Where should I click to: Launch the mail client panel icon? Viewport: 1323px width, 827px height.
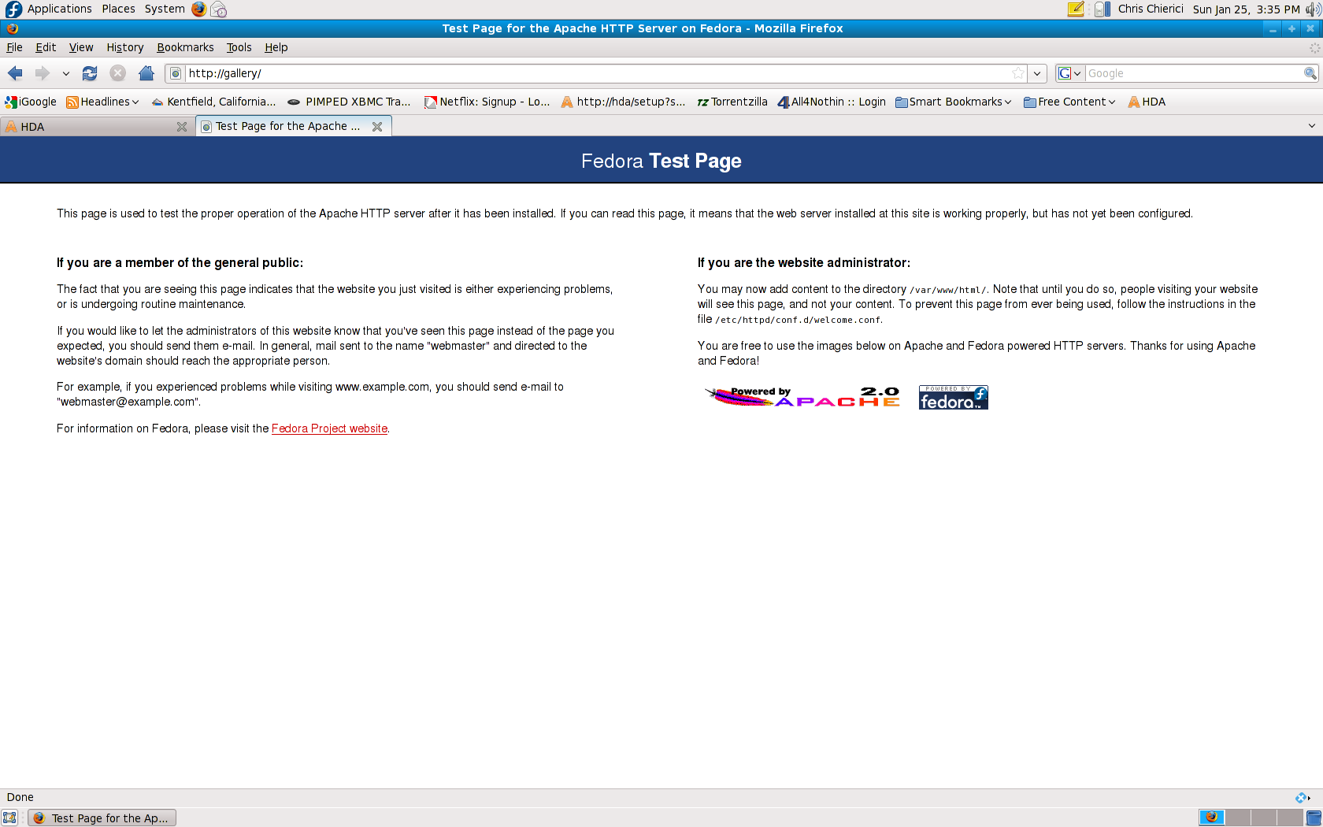coord(219,9)
